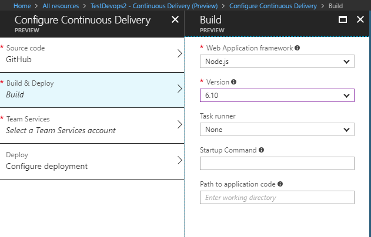The width and height of the screenshot is (371, 237).
Task: Select the Build & Deploy step
Action: coord(92,90)
